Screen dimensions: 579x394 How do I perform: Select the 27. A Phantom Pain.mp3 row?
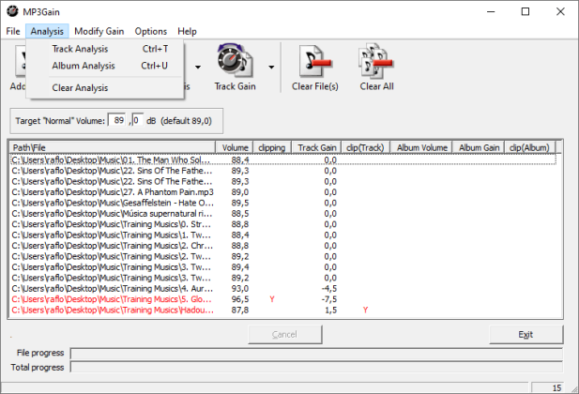coord(113,191)
